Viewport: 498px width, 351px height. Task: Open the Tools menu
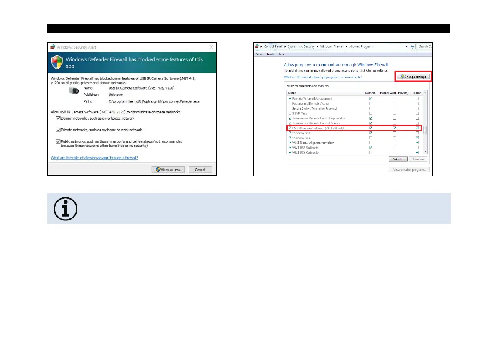[270, 54]
